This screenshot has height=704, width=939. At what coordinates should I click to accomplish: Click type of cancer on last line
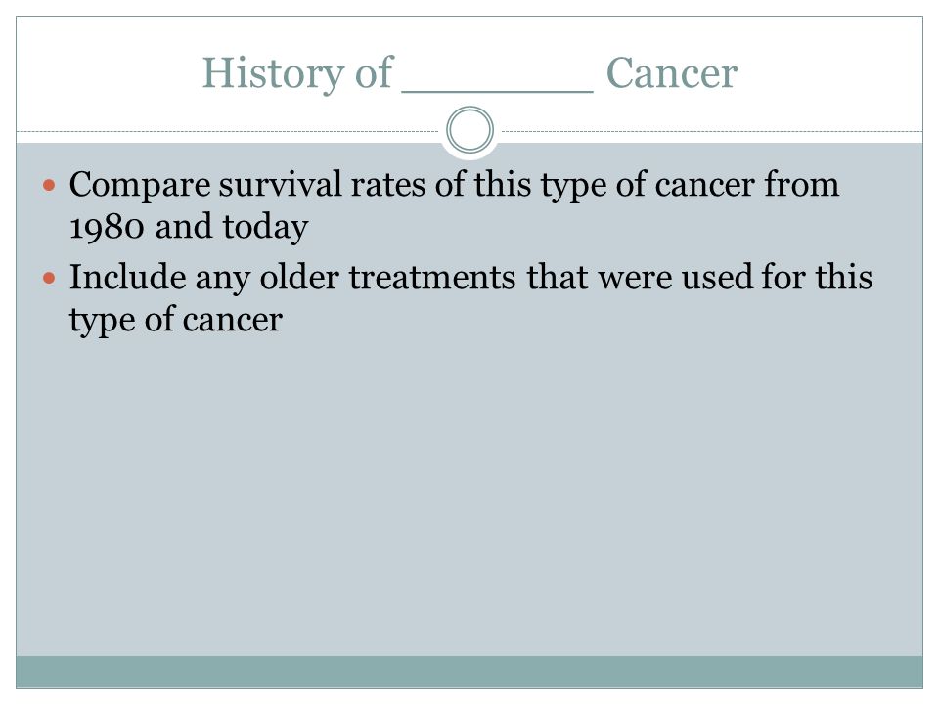tap(176, 321)
